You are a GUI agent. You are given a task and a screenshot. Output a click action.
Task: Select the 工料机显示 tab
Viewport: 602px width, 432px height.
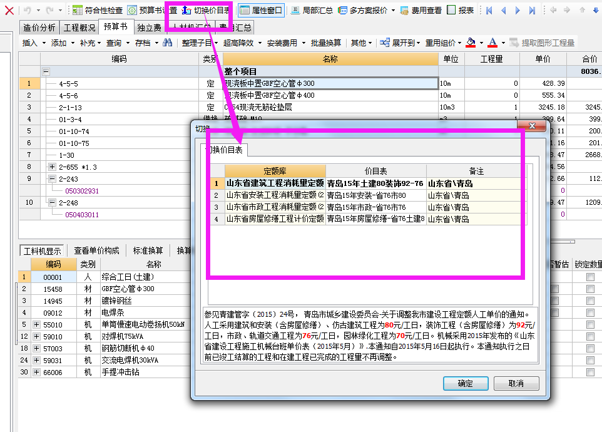42,251
